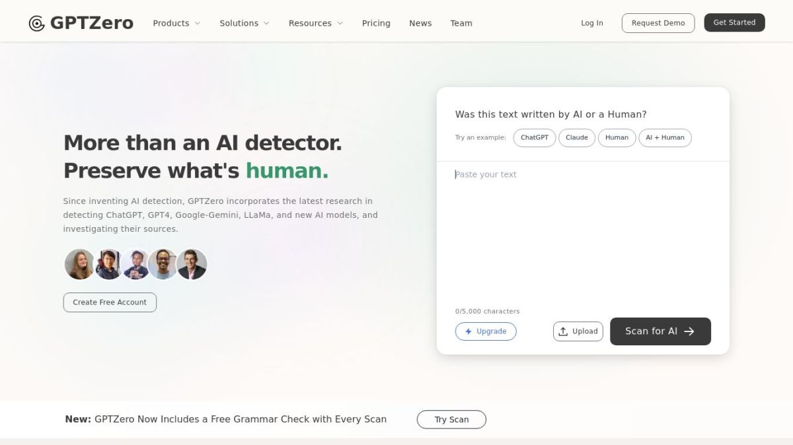The image size is (793, 445).
Task: Select the middle avatar in the group
Action: click(135, 264)
